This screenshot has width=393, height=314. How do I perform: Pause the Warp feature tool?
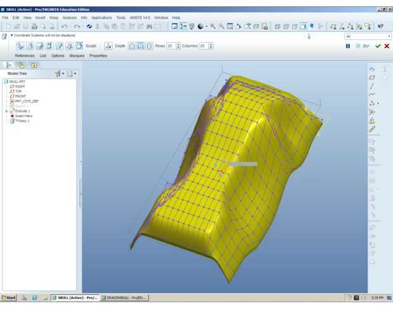tap(348, 46)
